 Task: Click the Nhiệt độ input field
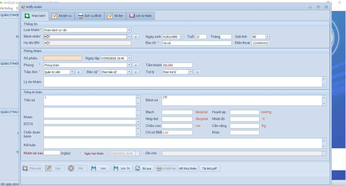click(245, 119)
